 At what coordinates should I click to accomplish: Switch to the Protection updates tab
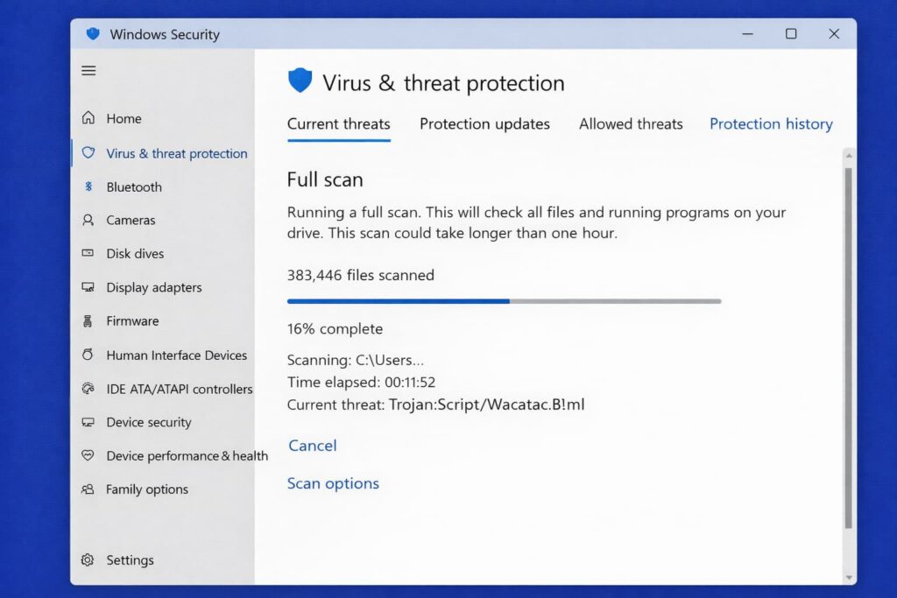coord(484,124)
